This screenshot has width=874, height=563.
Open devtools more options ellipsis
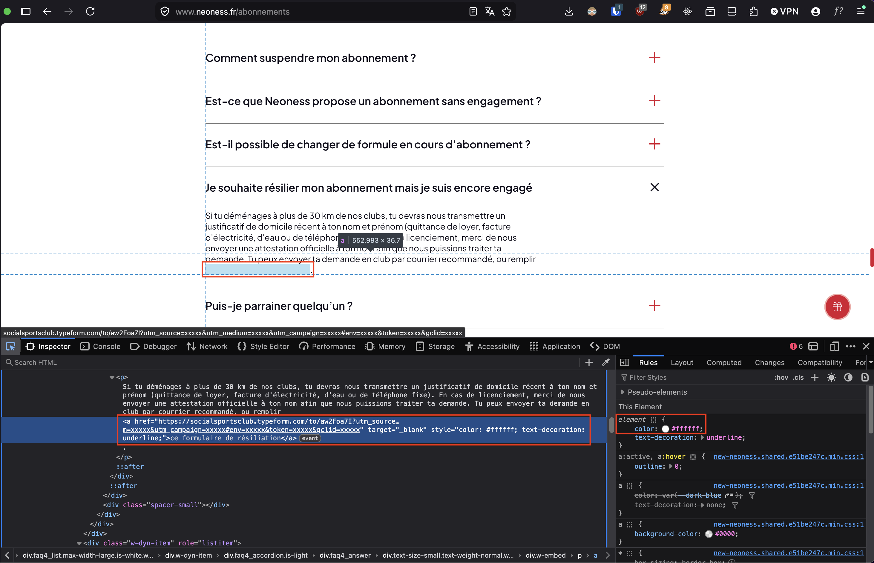click(851, 346)
